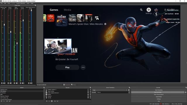Remove selected scene with minus icon

tap(4, 101)
